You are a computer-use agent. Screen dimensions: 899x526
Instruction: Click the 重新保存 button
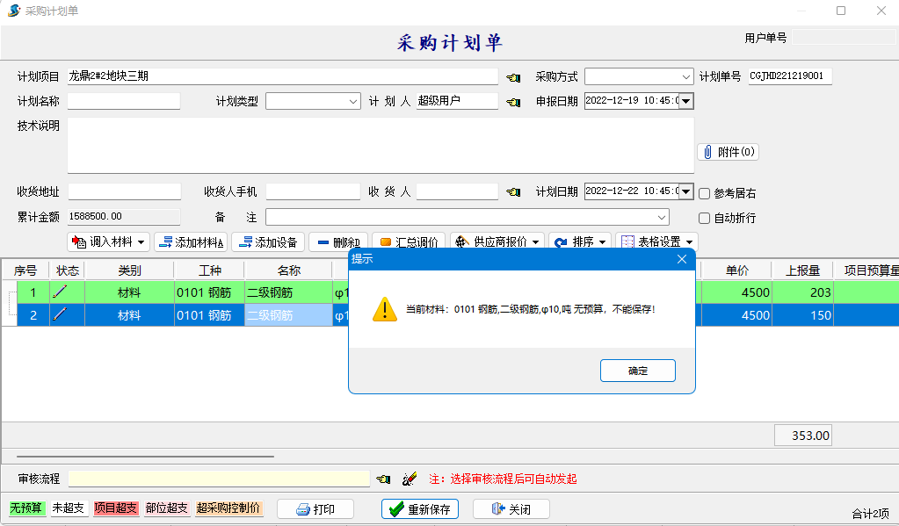point(420,509)
